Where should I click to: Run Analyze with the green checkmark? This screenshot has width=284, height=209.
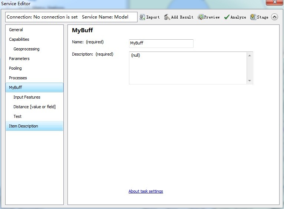(x=227, y=17)
